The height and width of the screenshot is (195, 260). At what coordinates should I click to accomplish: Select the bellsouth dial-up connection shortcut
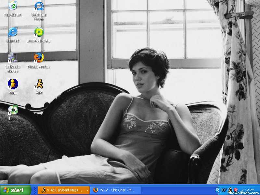tap(12, 58)
